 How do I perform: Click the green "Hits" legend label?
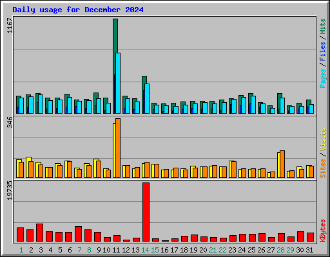pyautogui.click(x=322, y=26)
